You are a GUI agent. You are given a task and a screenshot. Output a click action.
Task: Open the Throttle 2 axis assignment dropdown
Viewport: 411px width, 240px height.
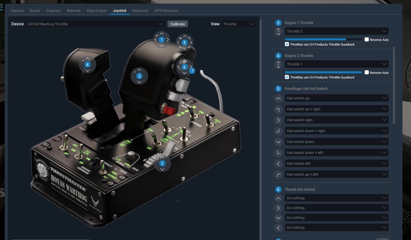pos(336,31)
